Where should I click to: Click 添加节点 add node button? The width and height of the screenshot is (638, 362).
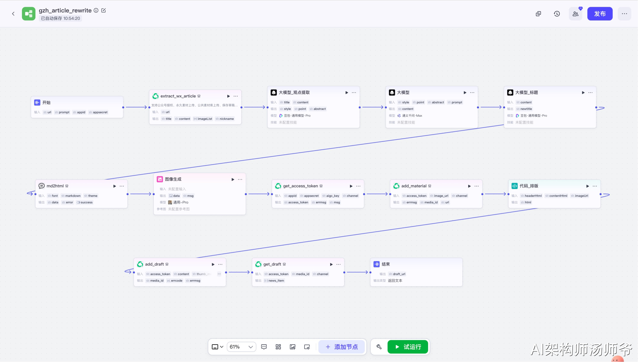(x=342, y=347)
